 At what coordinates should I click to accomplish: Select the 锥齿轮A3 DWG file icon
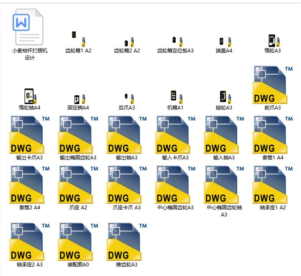pyautogui.click(x=127, y=242)
